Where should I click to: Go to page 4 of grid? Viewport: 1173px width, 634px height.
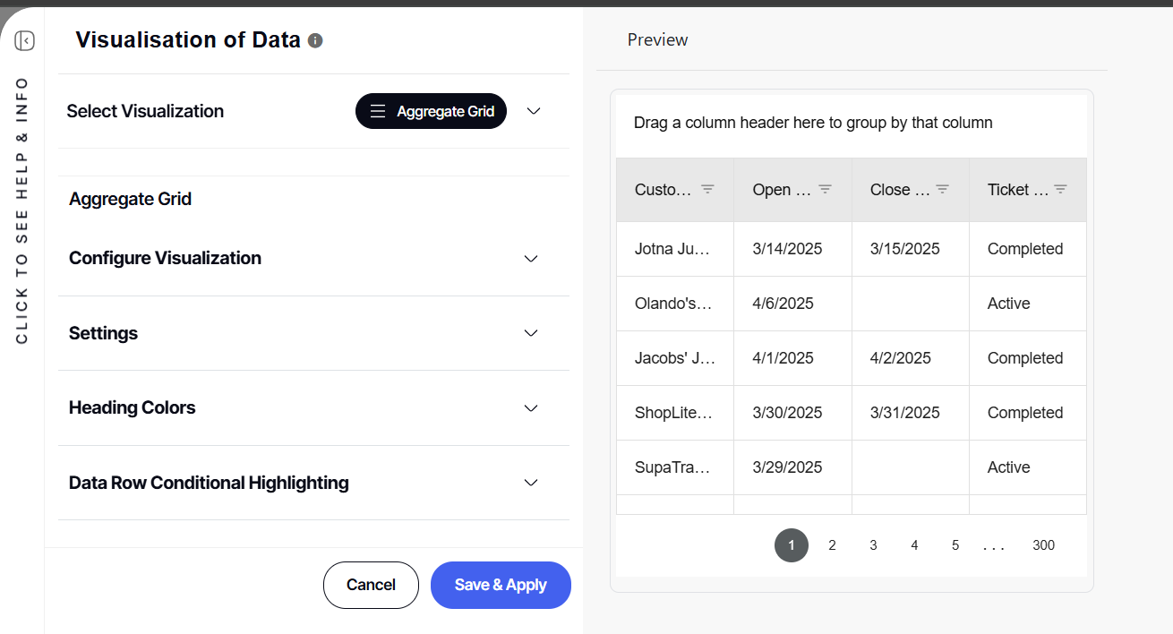pos(914,545)
